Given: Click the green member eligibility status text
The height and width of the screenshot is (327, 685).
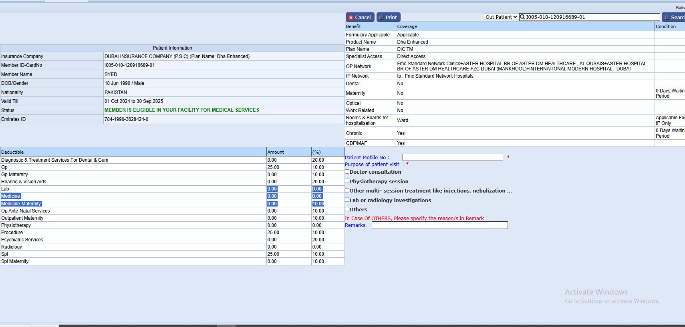Looking at the screenshot, I should [181, 110].
